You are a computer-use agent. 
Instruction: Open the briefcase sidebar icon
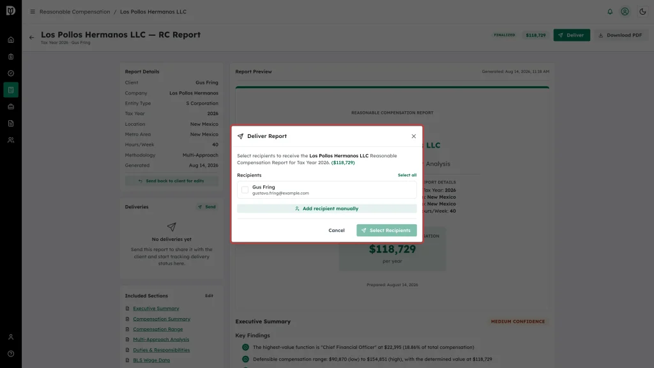coord(11,107)
